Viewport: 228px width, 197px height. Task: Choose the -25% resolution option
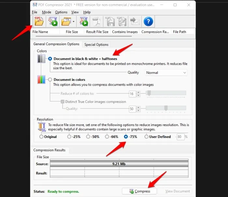coord(69,137)
